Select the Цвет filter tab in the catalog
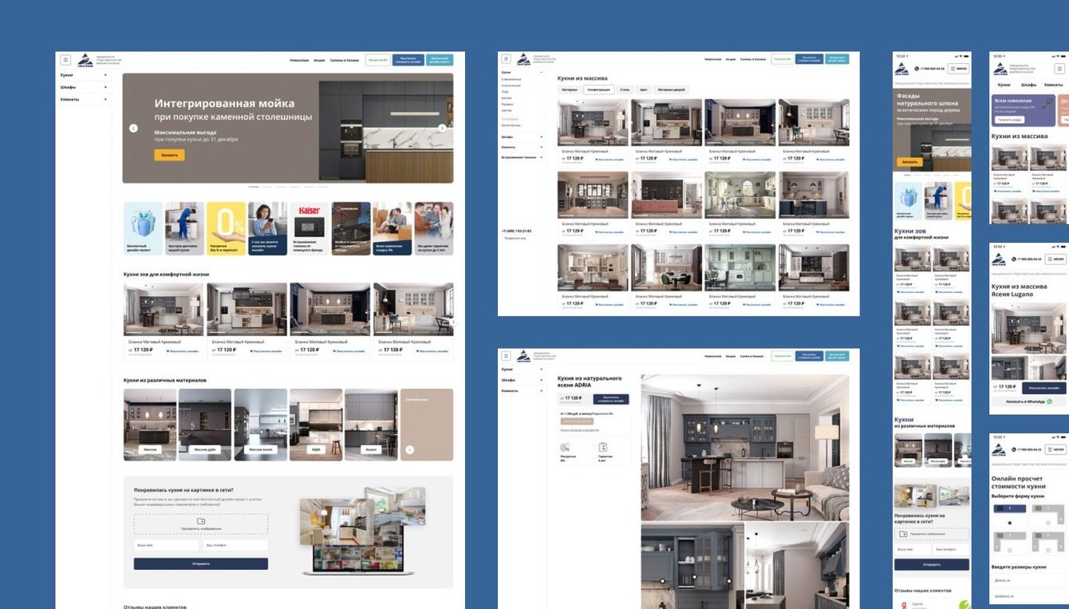This screenshot has width=1069, height=609. [x=643, y=90]
